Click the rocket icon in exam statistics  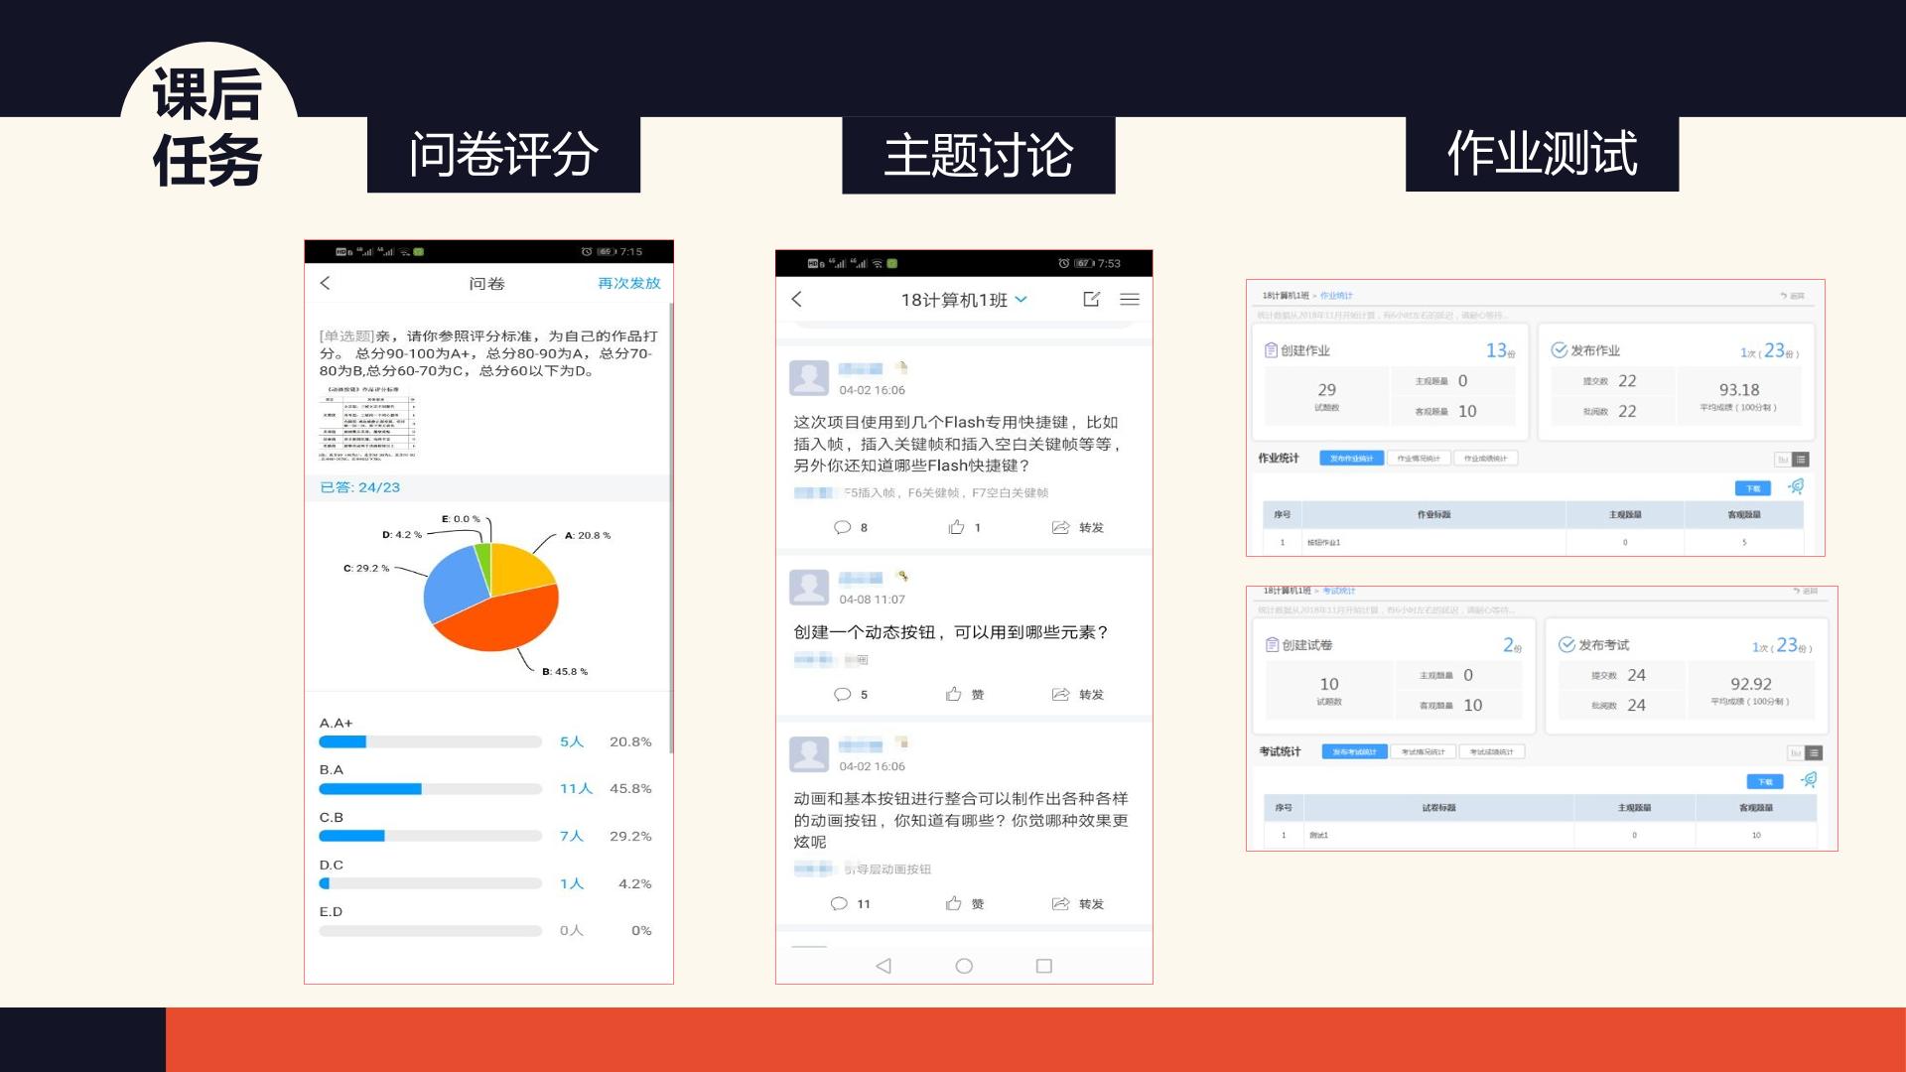1809,780
